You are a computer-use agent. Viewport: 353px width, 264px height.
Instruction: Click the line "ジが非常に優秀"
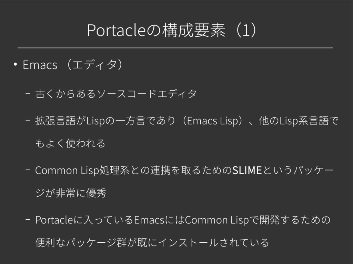tap(70, 193)
